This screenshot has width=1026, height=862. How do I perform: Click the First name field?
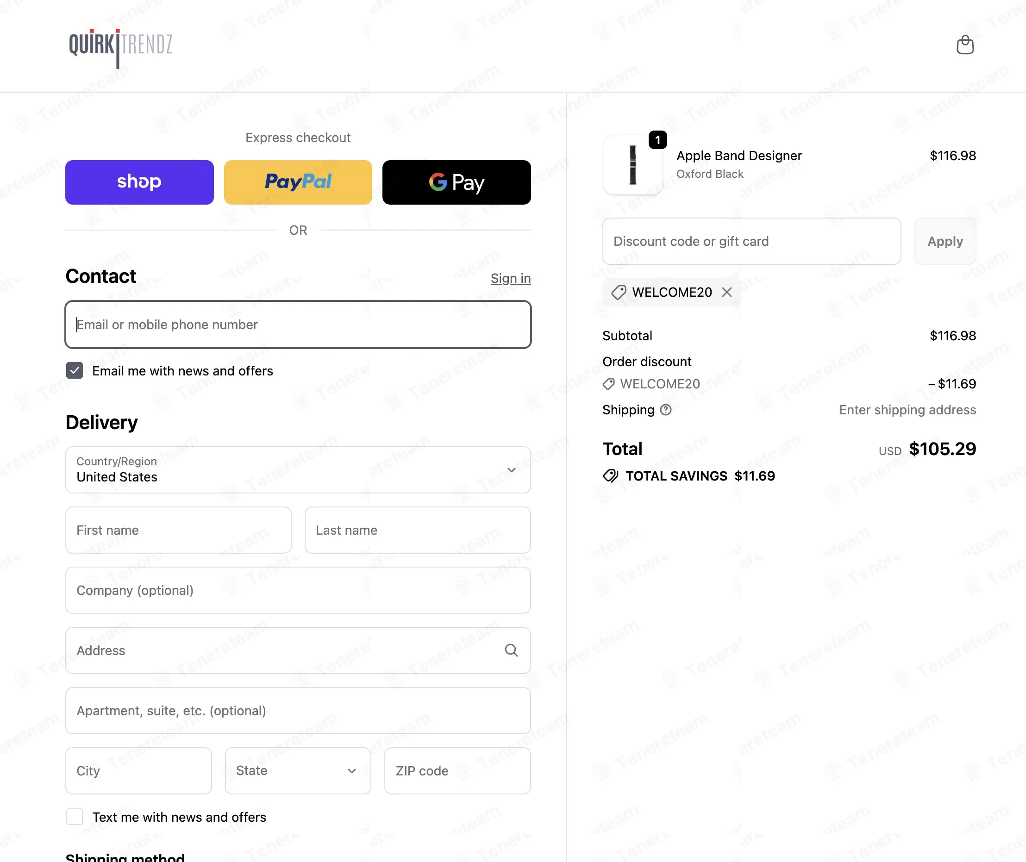click(x=178, y=530)
